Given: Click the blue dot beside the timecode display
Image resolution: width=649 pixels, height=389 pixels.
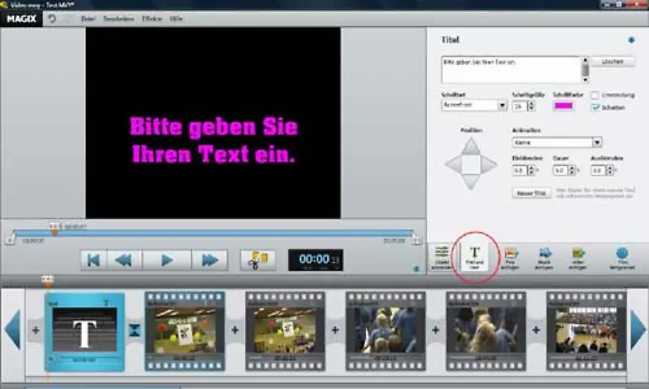Looking at the screenshot, I should [417, 269].
